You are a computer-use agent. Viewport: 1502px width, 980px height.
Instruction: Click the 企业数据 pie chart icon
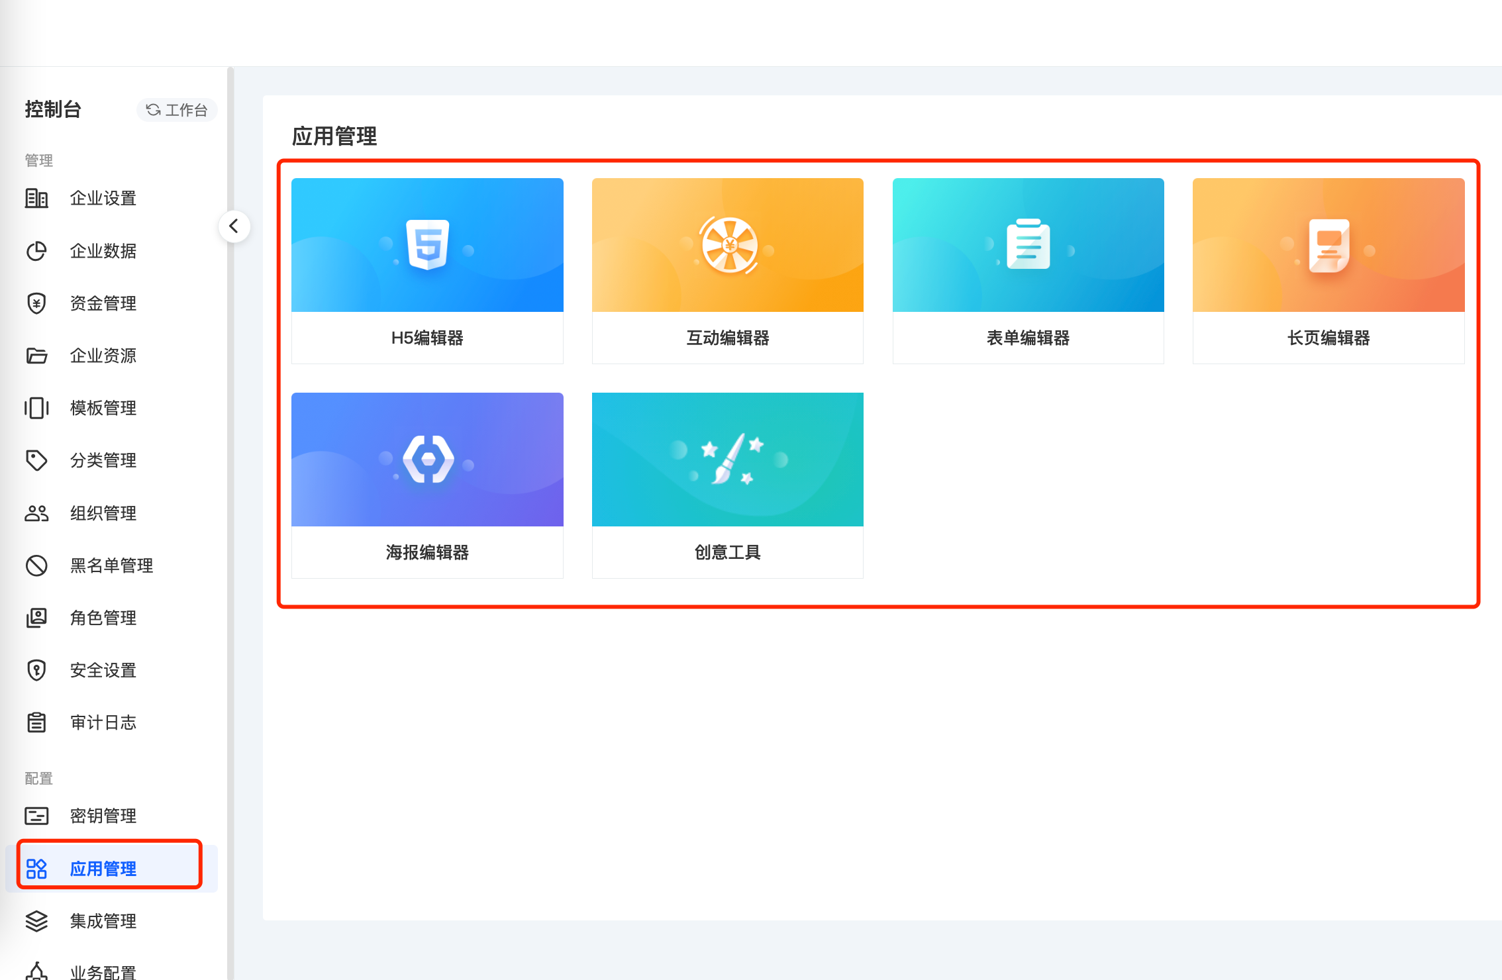(x=36, y=251)
